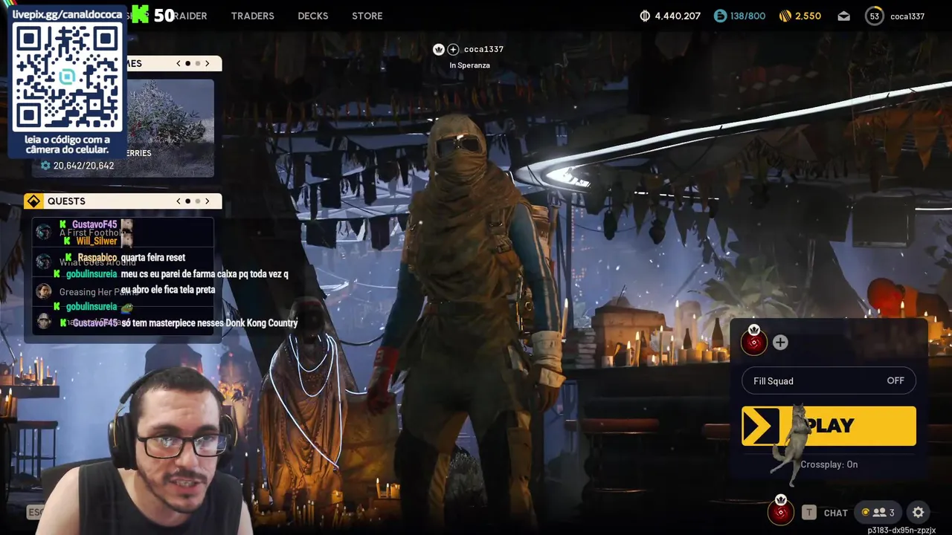Open the Decks menu tab
The height and width of the screenshot is (535, 952).
point(312,16)
